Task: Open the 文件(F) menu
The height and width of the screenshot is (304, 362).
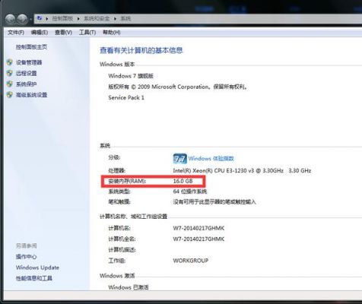Action: coord(16,33)
